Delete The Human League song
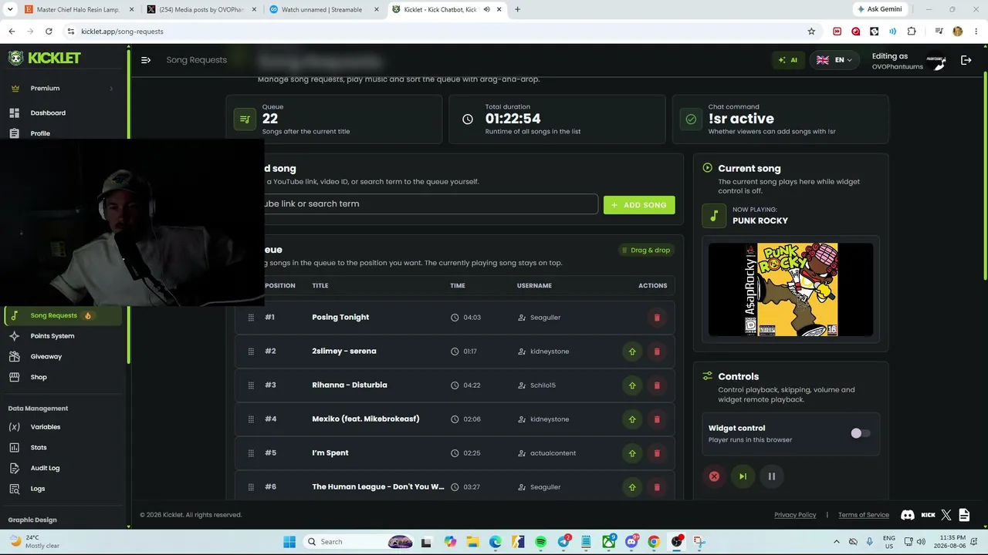Screen dimensions: 988x555 coord(657,487)
